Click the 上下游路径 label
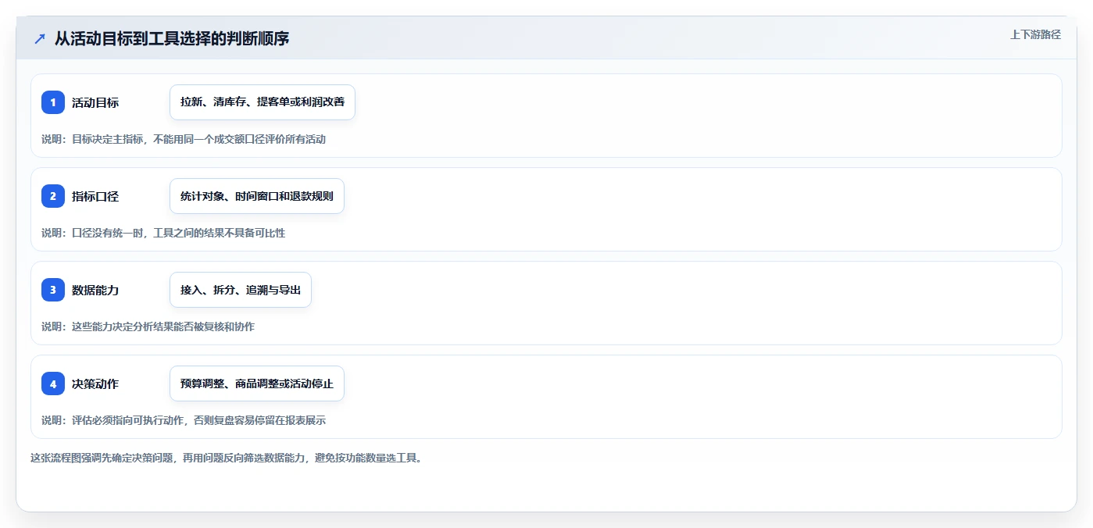This screenshot has width=1093, height=528. pos(1035,34)
